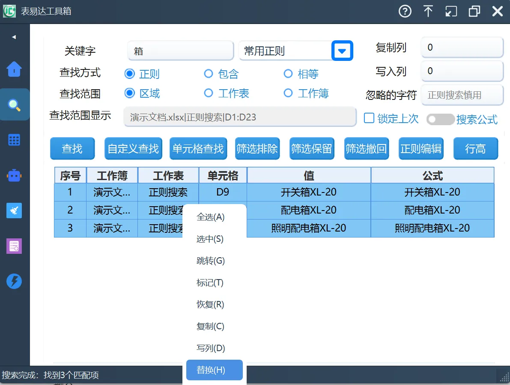Click the 行高 button
Viewport: 510px width, 385px height.
475,148
